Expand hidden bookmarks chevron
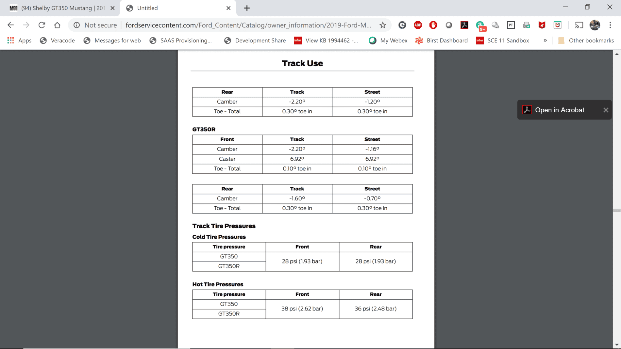 click(545, 40)
